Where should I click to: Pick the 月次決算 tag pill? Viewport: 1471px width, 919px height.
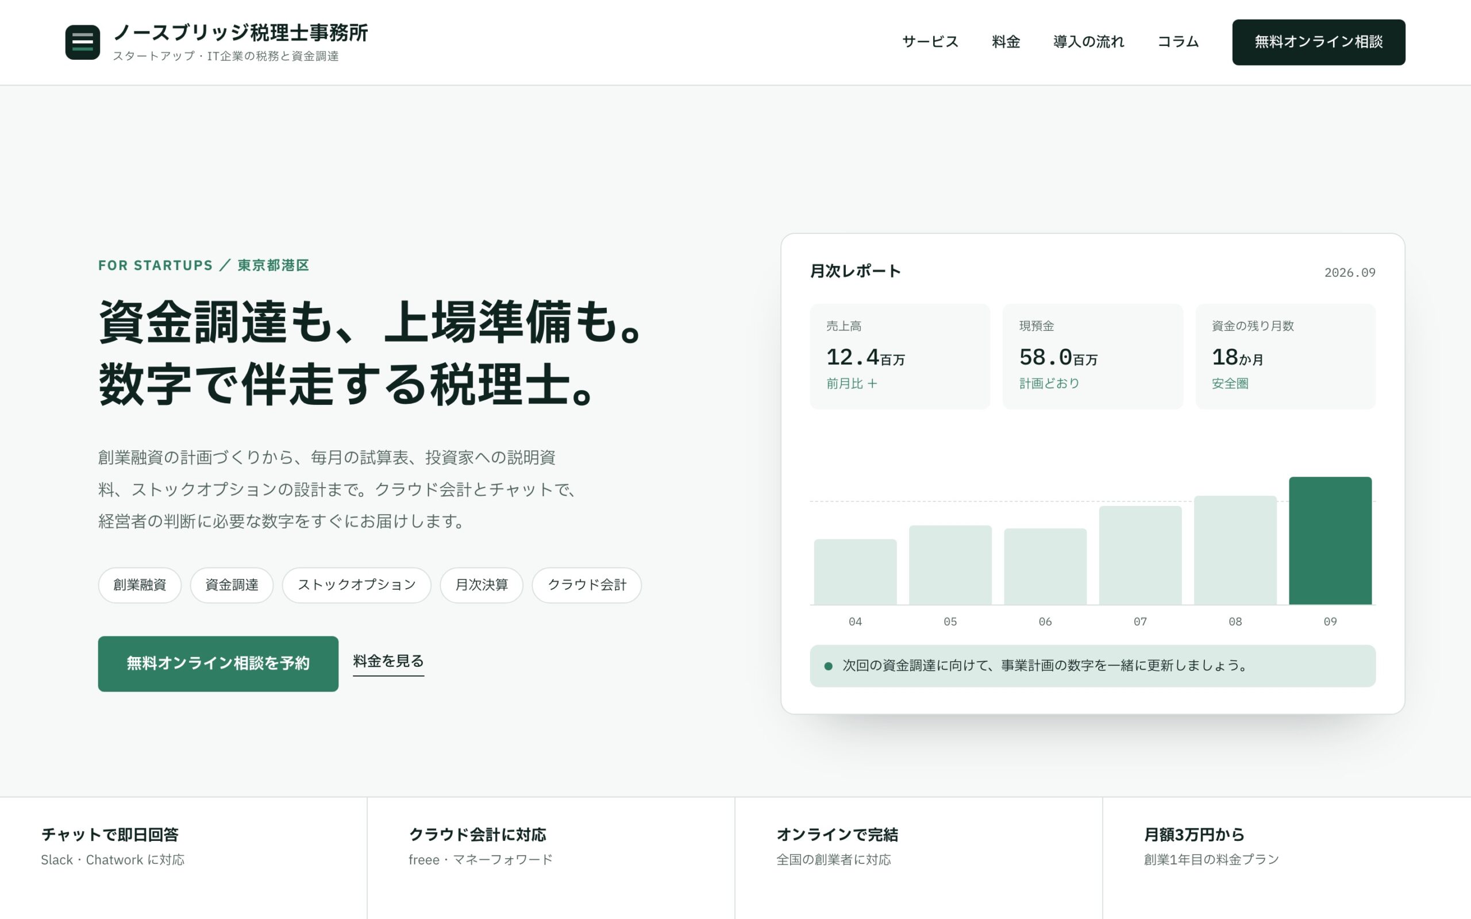pyautogui.click(x=482, y=585)
